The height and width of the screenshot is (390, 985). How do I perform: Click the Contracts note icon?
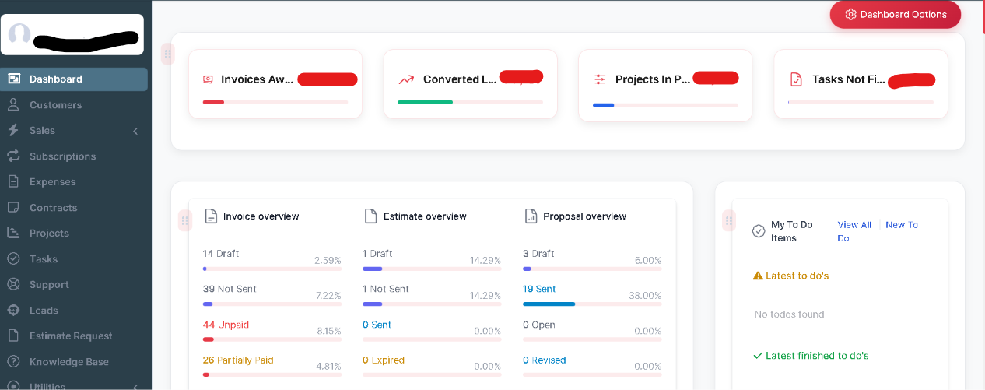click(13, 207)
